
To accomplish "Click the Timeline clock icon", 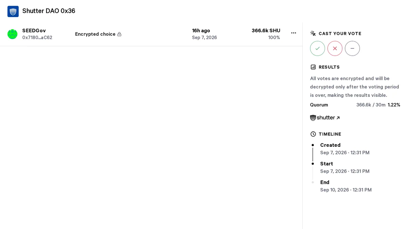I will coord(313,134).
